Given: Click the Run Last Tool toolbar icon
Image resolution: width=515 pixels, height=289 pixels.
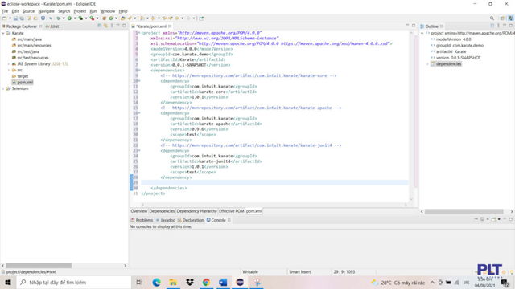Looking at the screenshot, I should 92,18.
